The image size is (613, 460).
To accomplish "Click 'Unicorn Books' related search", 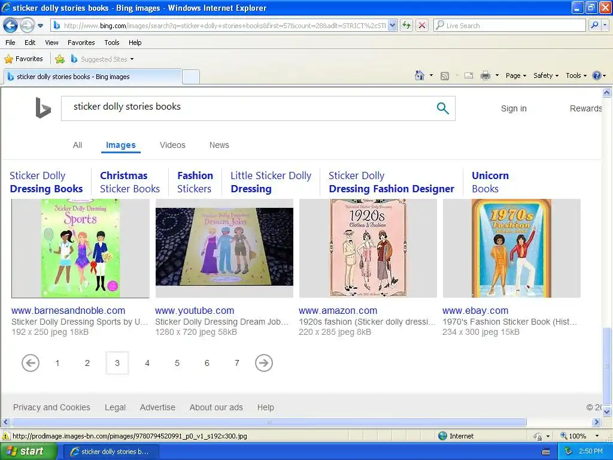I will [x=490, y=182].
